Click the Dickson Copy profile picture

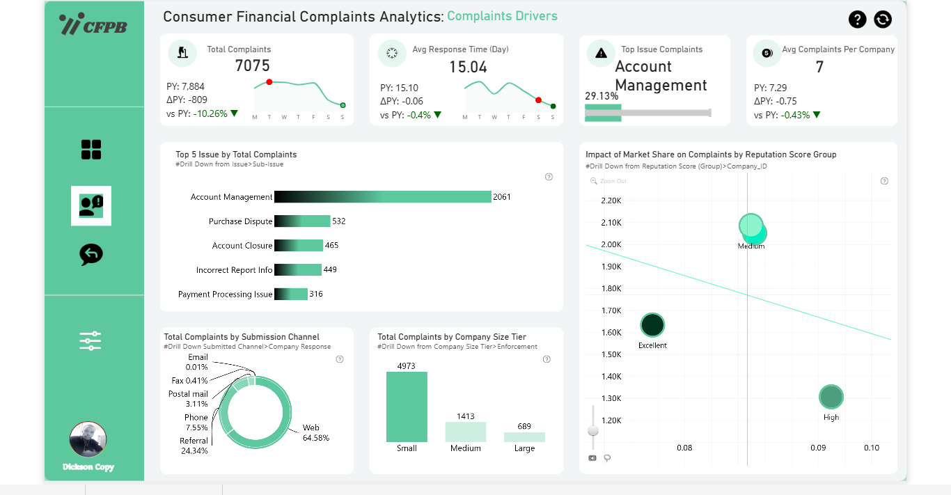point(88,440)
